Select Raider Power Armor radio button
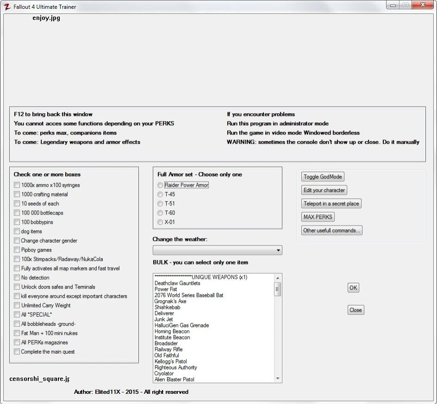437x404 pixels. pyautogui.click(x=160, y=185)
